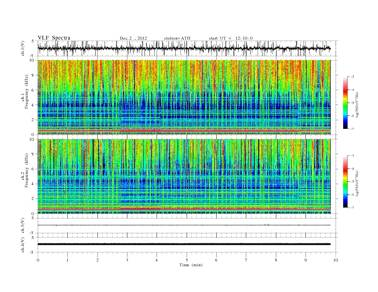Image resolution: width=378 pixels, height=292 pixels.
Task: Click the "VLF Spectra" plot title
Action: (54, 38)
